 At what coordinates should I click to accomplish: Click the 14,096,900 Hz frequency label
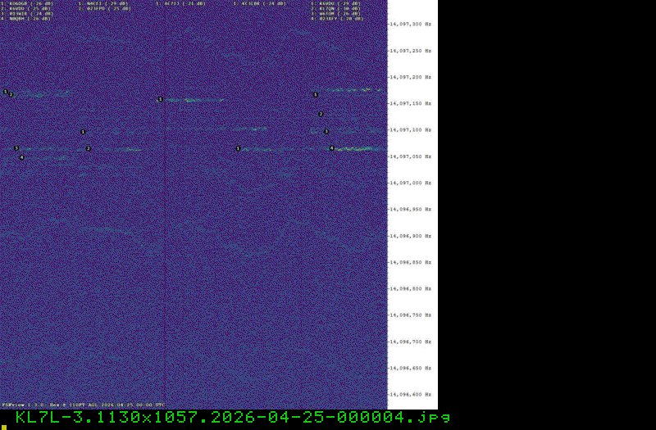pyautogui.click(x=410, y=236)
